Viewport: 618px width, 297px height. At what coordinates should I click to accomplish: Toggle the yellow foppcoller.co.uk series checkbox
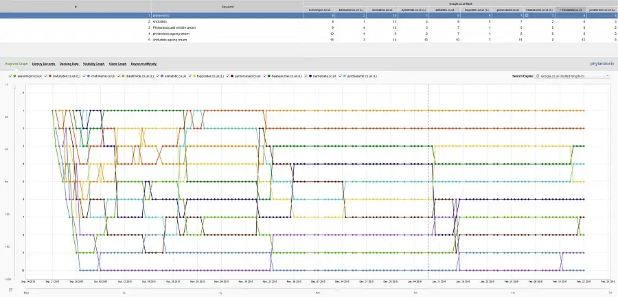[x=190, y=75]
